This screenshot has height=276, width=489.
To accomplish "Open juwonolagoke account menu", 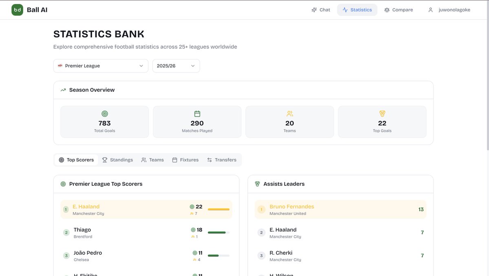I will [x=449, y=10].
